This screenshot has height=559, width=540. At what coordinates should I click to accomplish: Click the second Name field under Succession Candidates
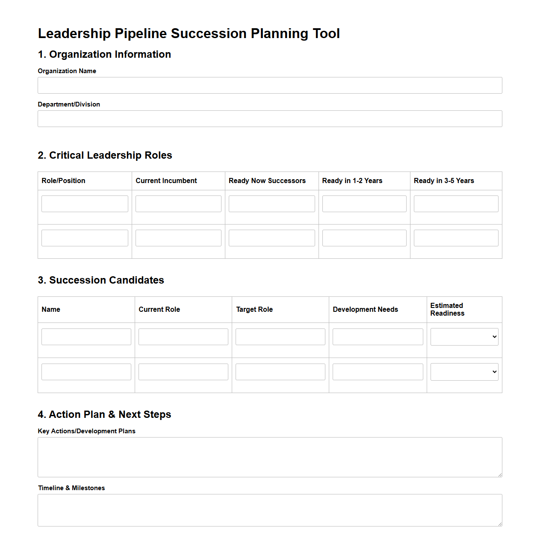point(86,371)
